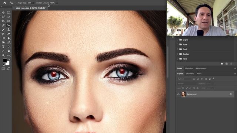
Task: Expand the Dark swatch folder
Action: [x=178, y=49]
